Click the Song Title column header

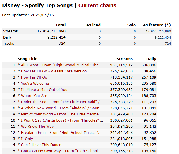pos(27,59)
